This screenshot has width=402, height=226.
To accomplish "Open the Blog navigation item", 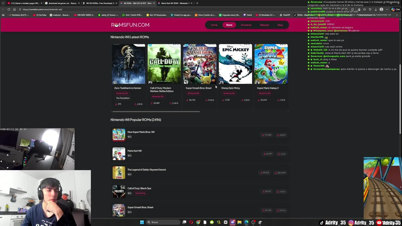I will point(280,25).
